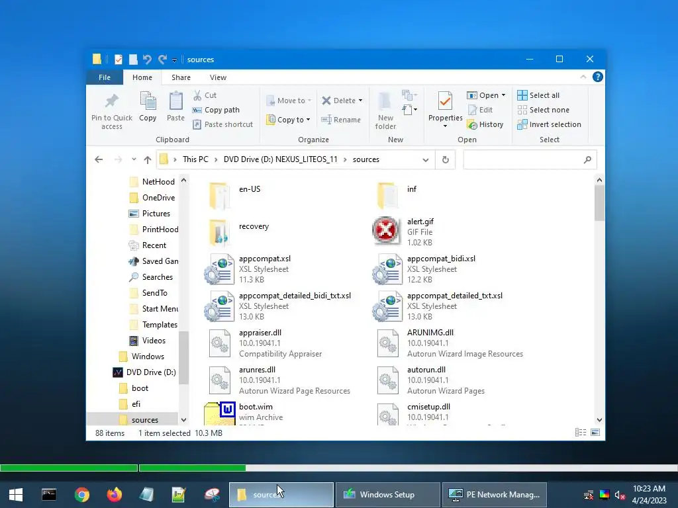Click the Copy ribbon button

pyautogui.click(x=148, y=106)
